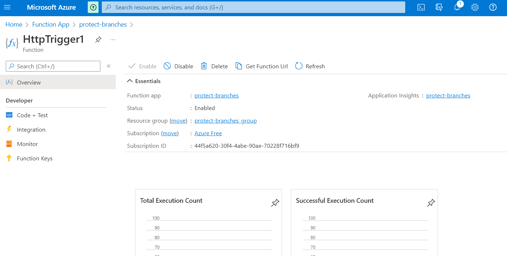Refresh the function overview

[x=310, y=66]
